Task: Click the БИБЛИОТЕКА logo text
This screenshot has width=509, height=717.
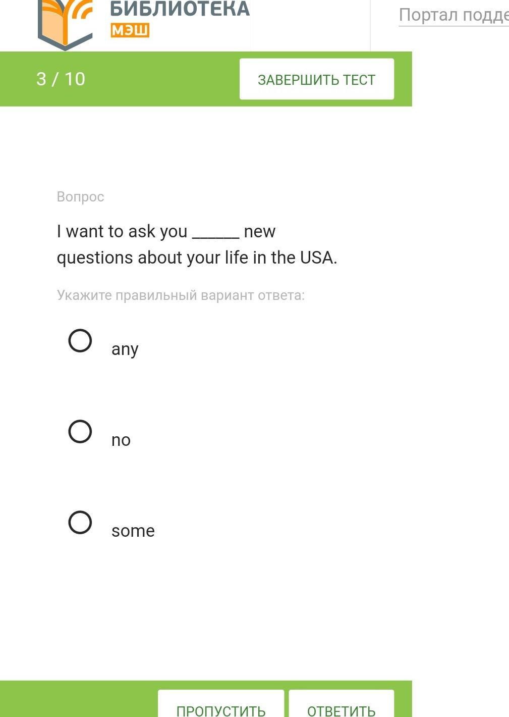Action: tap(180, 9)
